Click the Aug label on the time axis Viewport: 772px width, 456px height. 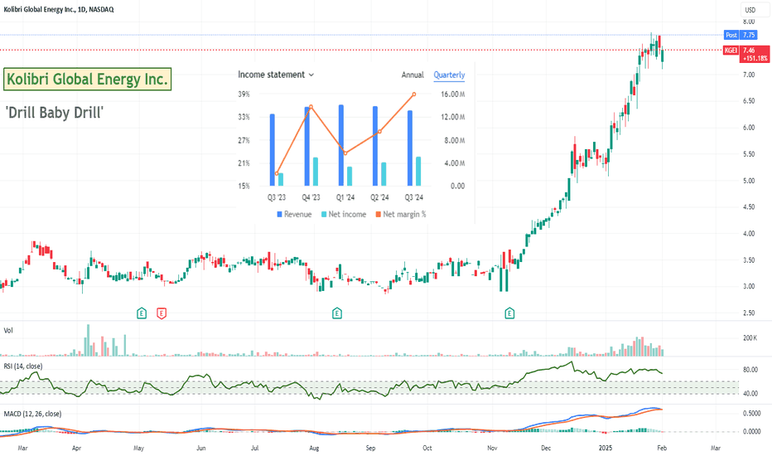(314, 448)
